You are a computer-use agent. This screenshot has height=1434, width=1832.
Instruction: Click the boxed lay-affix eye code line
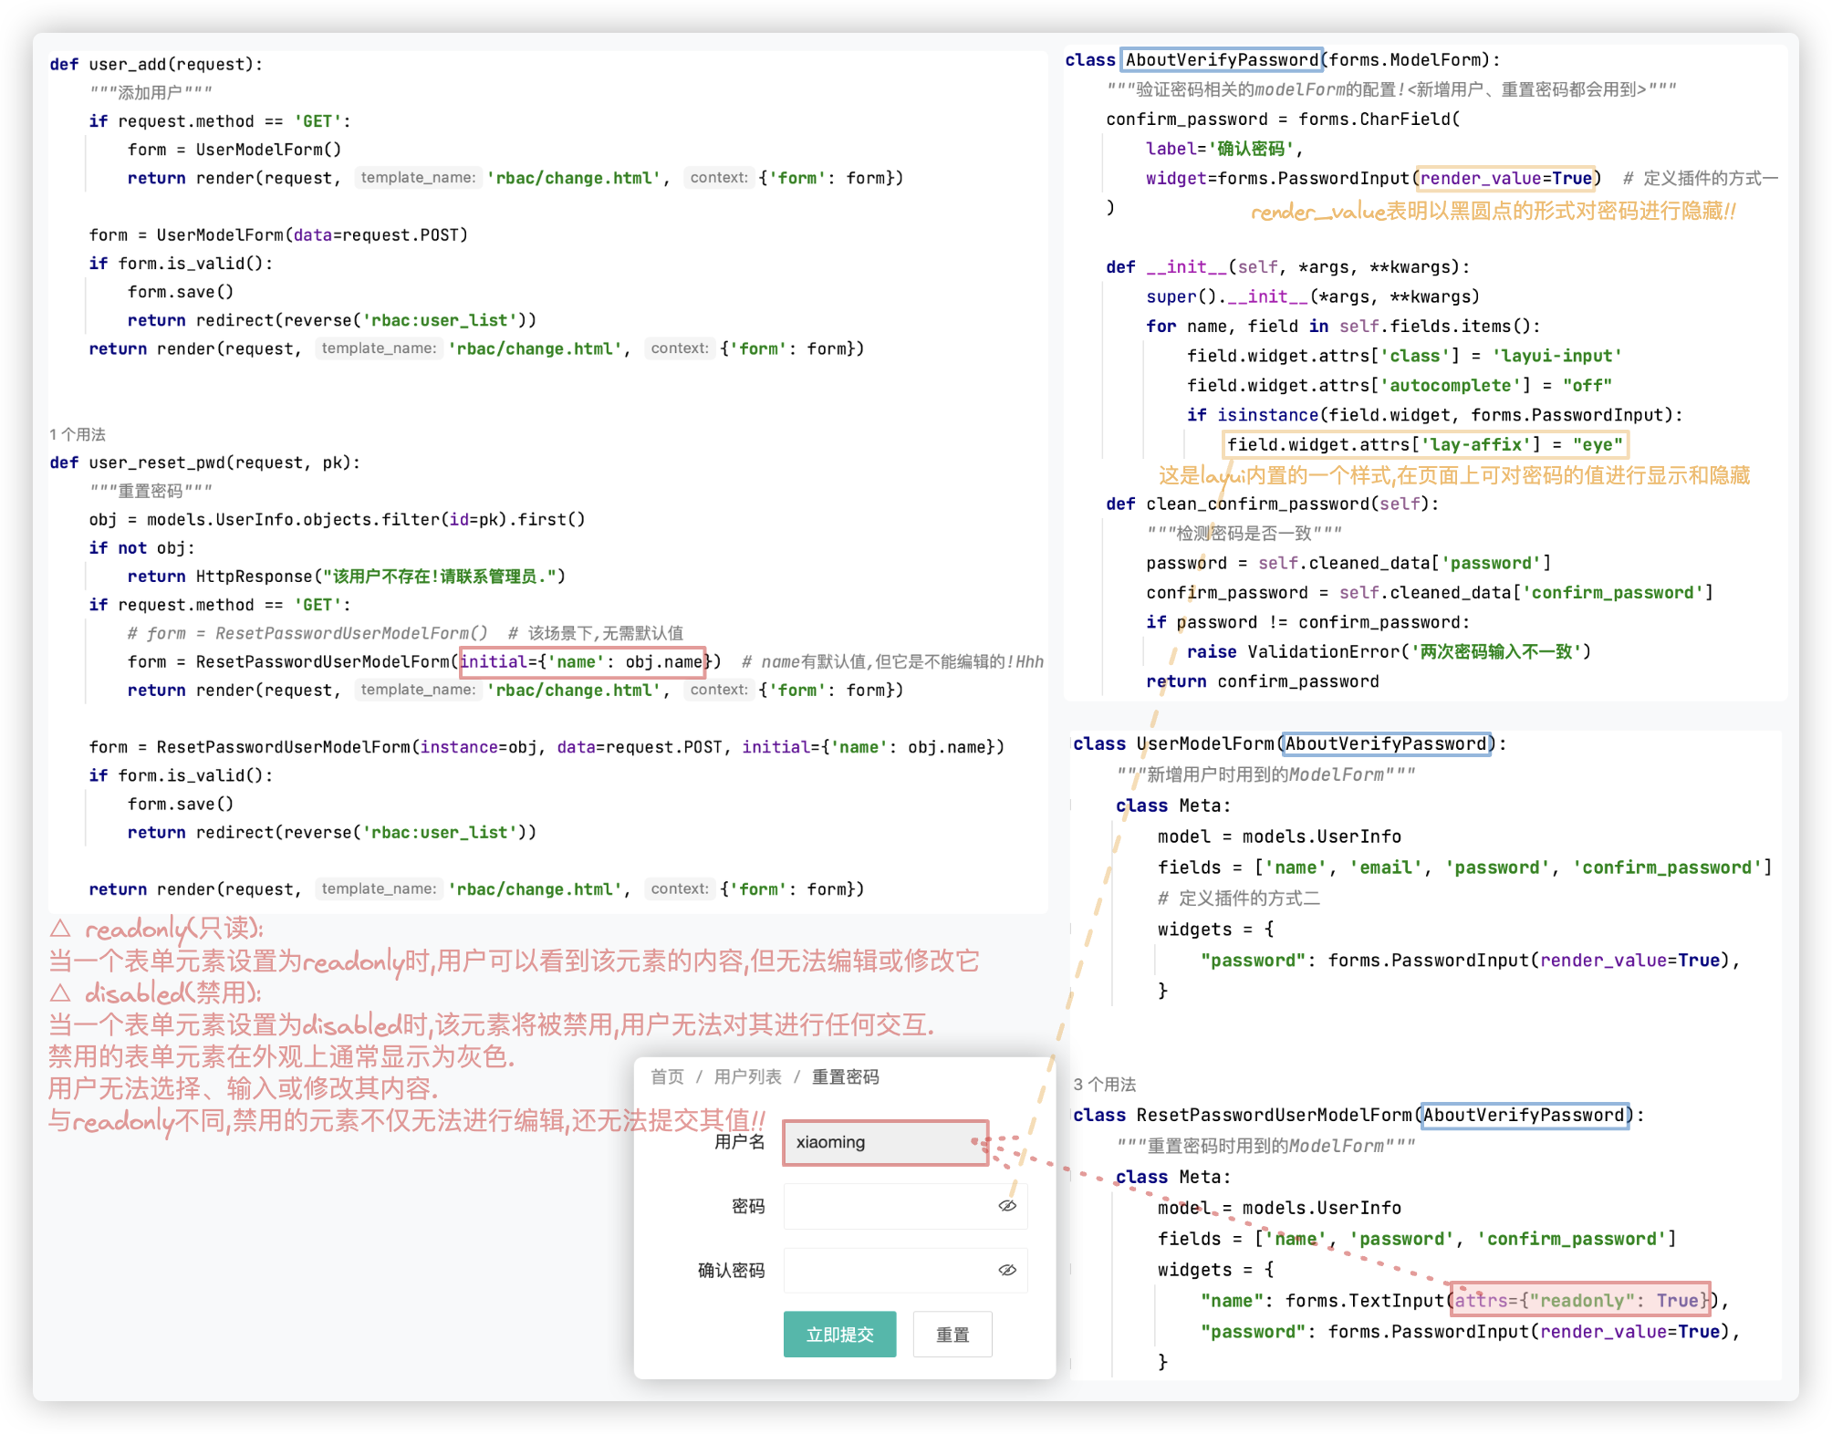click(1424, 444)
